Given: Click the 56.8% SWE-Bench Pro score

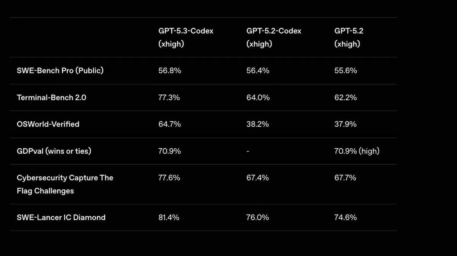Looking at the screenshot, I should [169, 71].
